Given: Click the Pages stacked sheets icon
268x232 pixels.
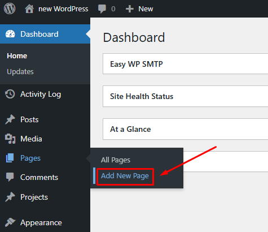Looking at the screenshot, I should point(10,158).
